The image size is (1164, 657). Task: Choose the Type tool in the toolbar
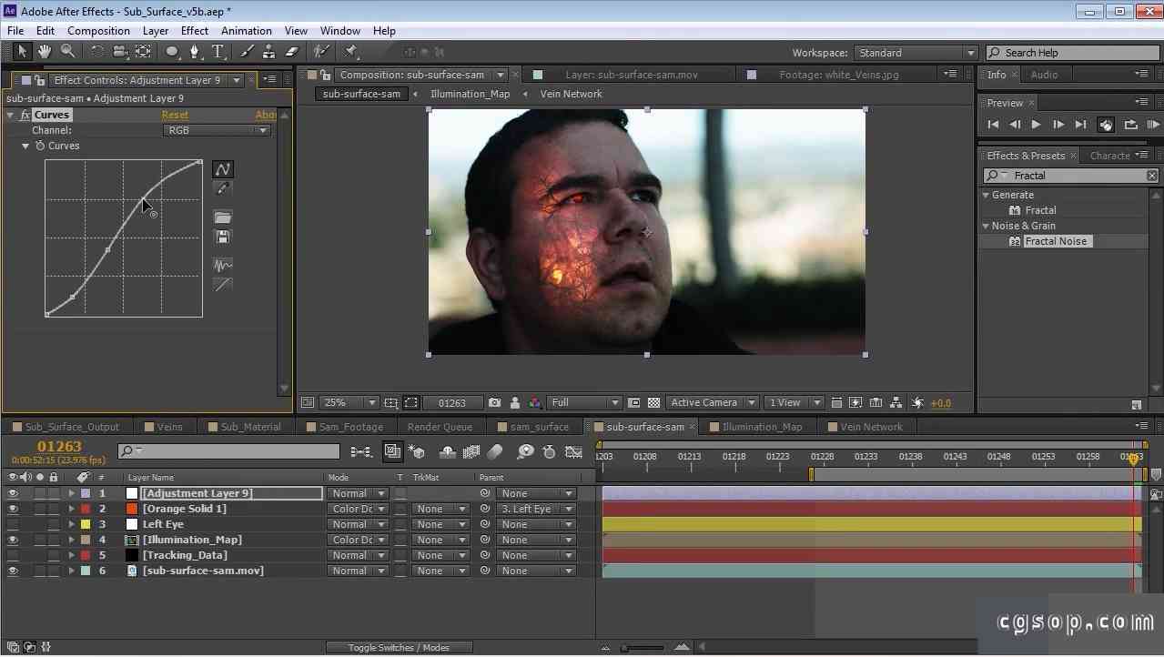click(218, 52)
